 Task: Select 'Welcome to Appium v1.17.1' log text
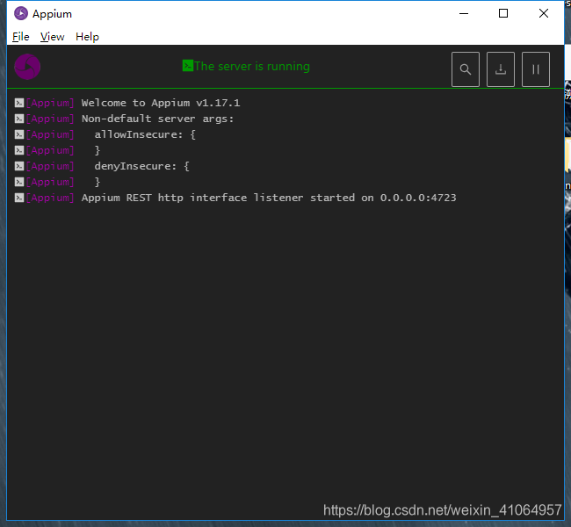tap(161, 103)
